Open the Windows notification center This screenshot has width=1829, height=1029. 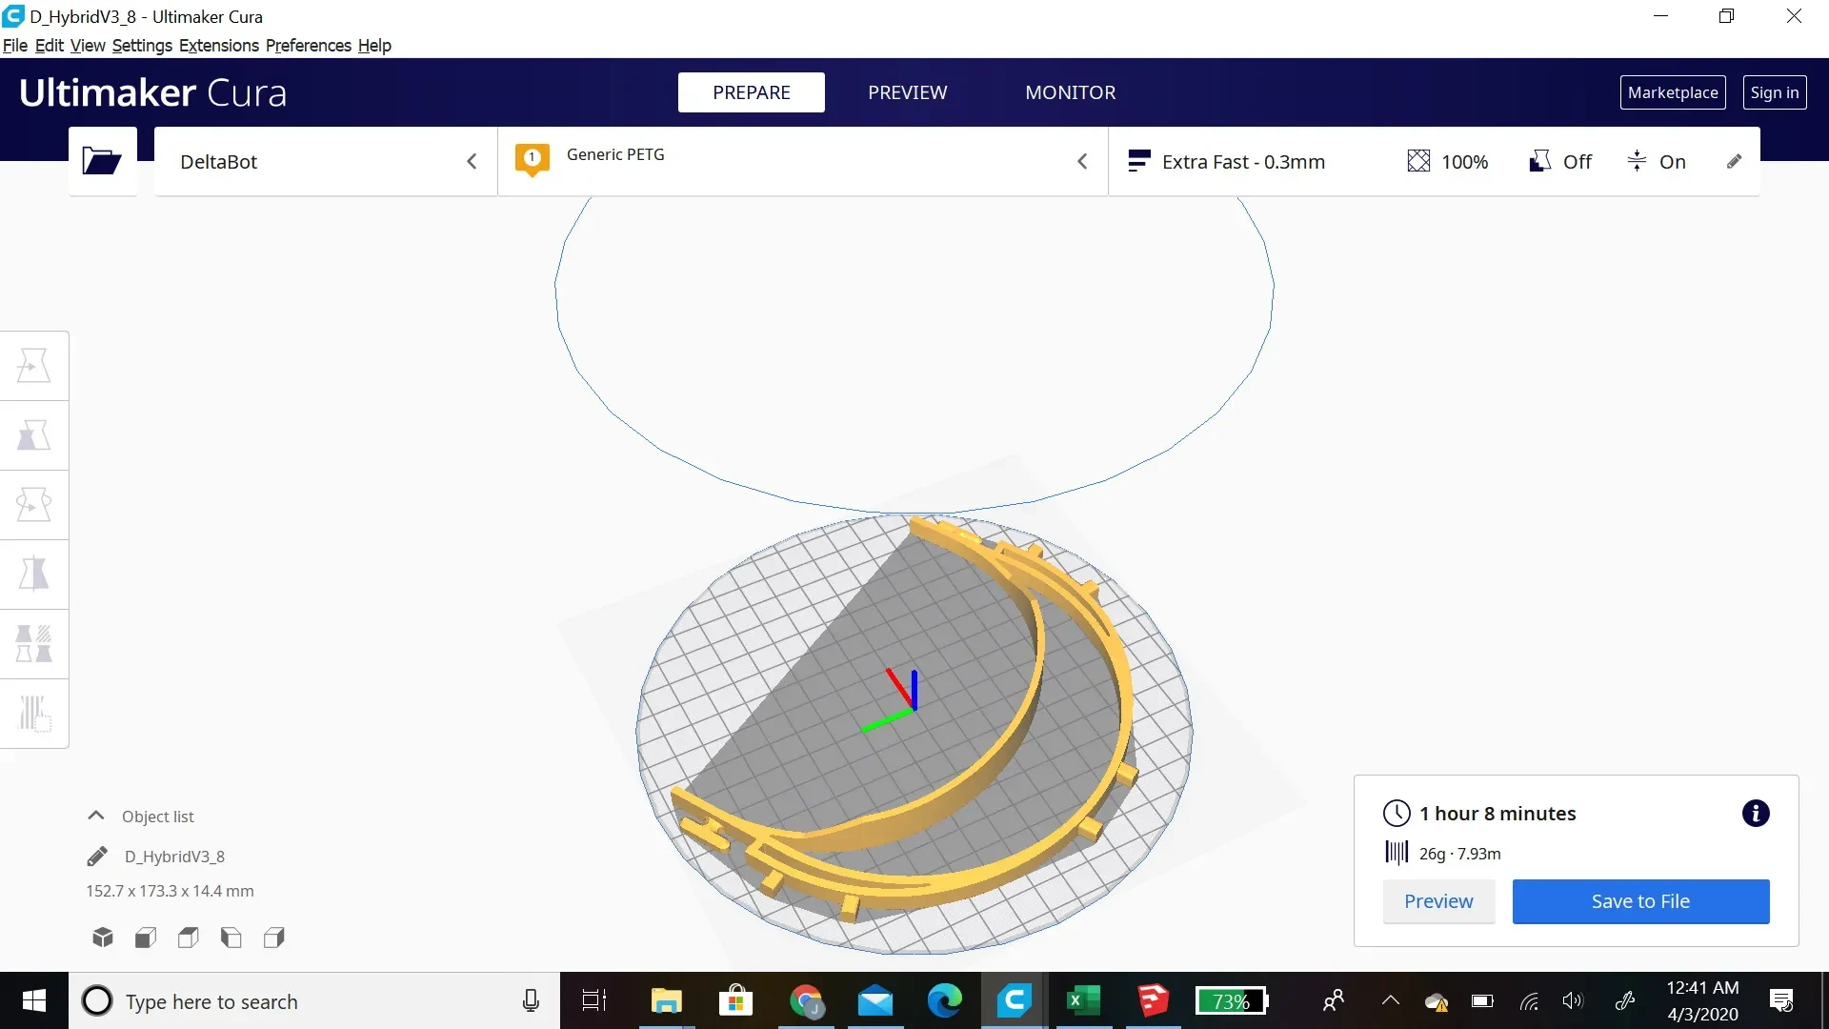(1781, 1000)
